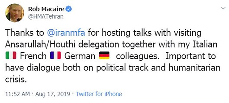Screen dimensions: 229x103
Task: Click the Italian flag emoji
Action: click(x=11, y=56)
